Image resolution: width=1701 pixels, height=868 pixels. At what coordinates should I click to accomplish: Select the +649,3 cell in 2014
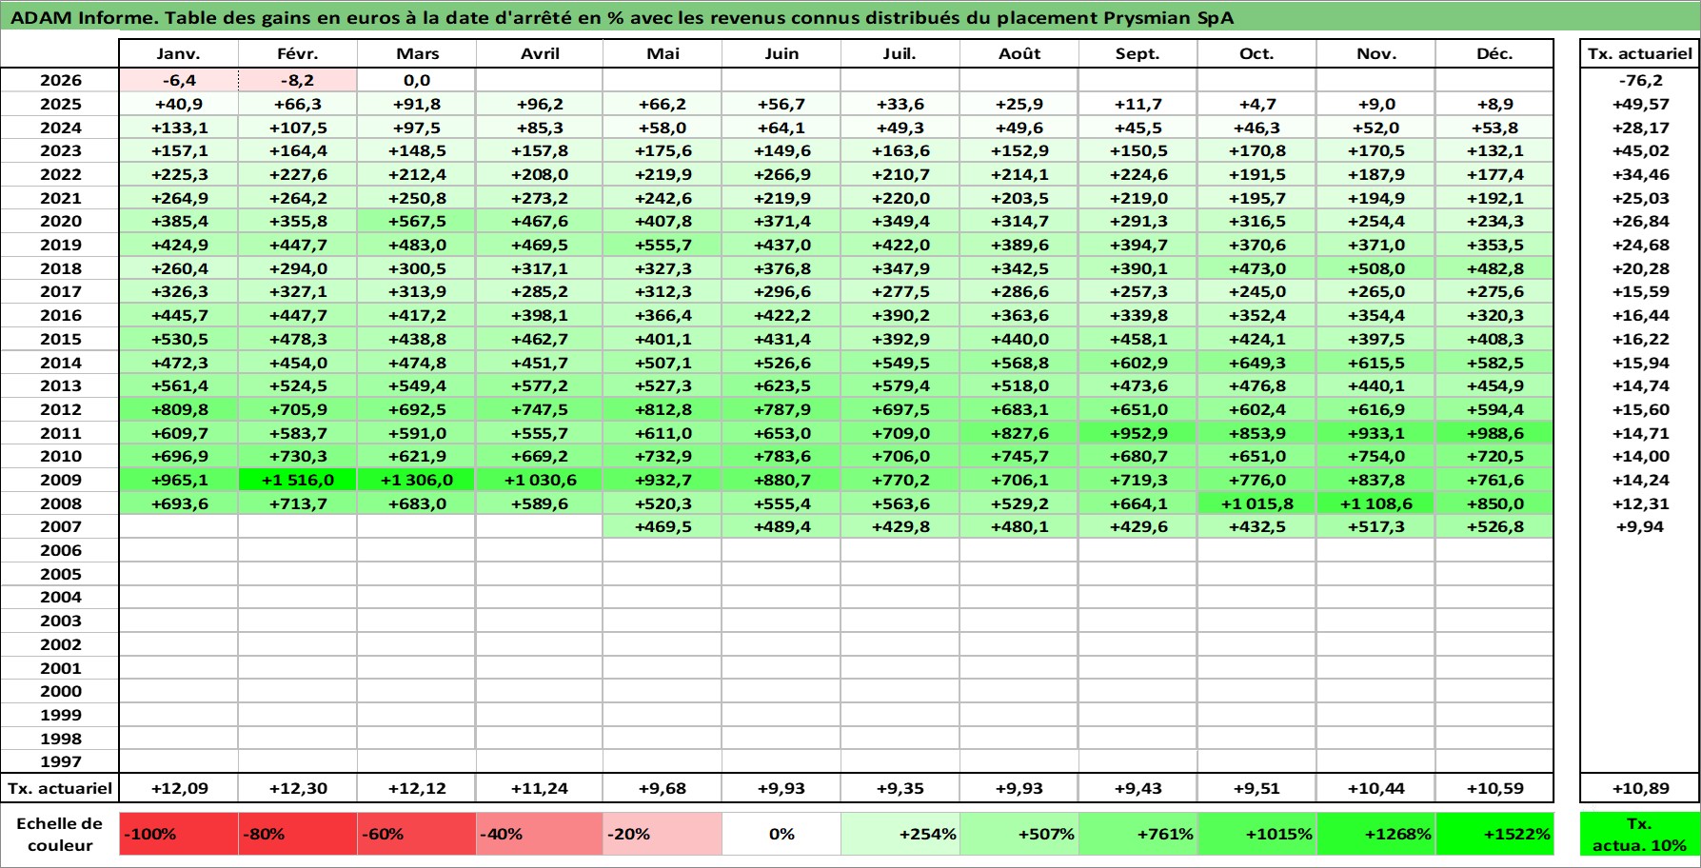click(1257, 363)
